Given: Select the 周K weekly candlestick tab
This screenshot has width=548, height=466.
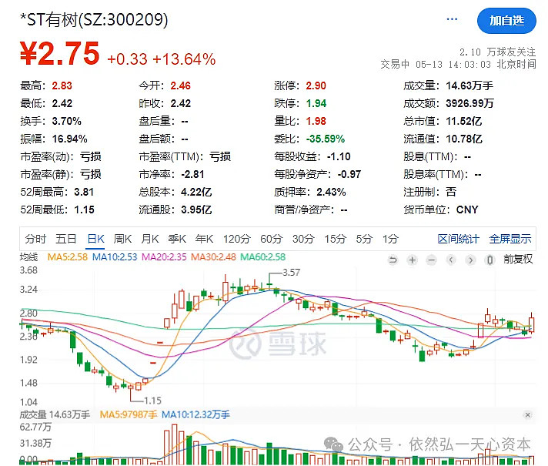Looking at the screenshot, I should pos(122,239).
